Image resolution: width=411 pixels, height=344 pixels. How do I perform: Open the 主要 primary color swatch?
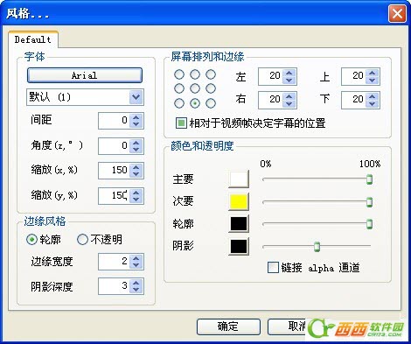click(239, 179)
